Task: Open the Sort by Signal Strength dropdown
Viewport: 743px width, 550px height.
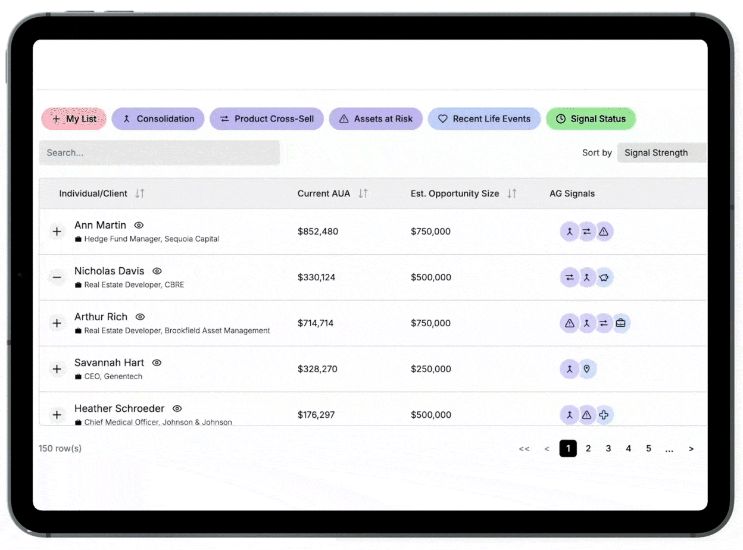Action: point(661,153)
